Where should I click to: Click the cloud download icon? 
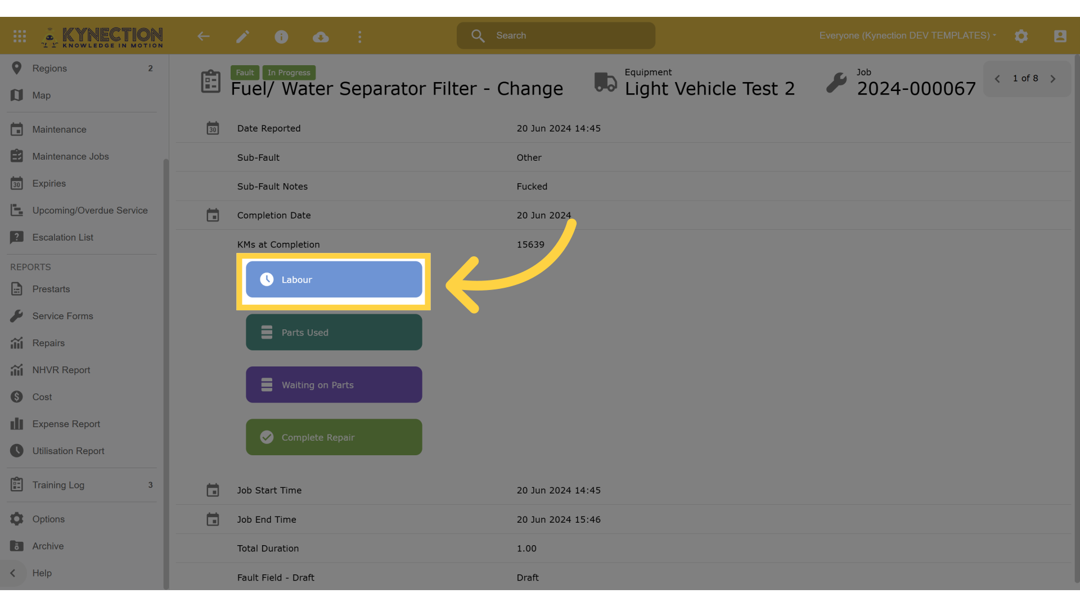point(321,37)
